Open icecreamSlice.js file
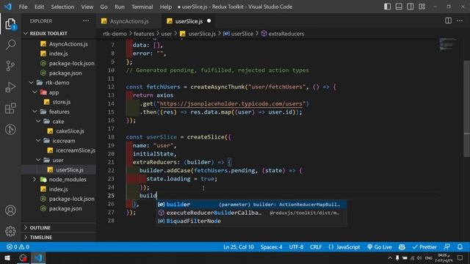The image size is (470, 264). tap(59, 150)
